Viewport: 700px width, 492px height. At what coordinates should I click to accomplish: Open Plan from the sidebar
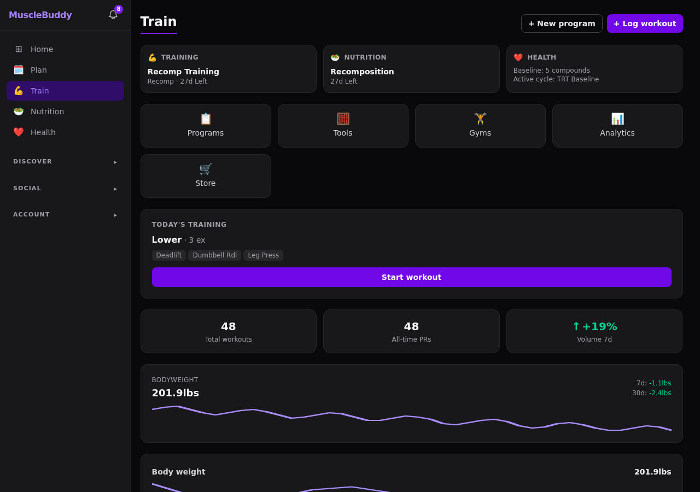tap(65, 70)
